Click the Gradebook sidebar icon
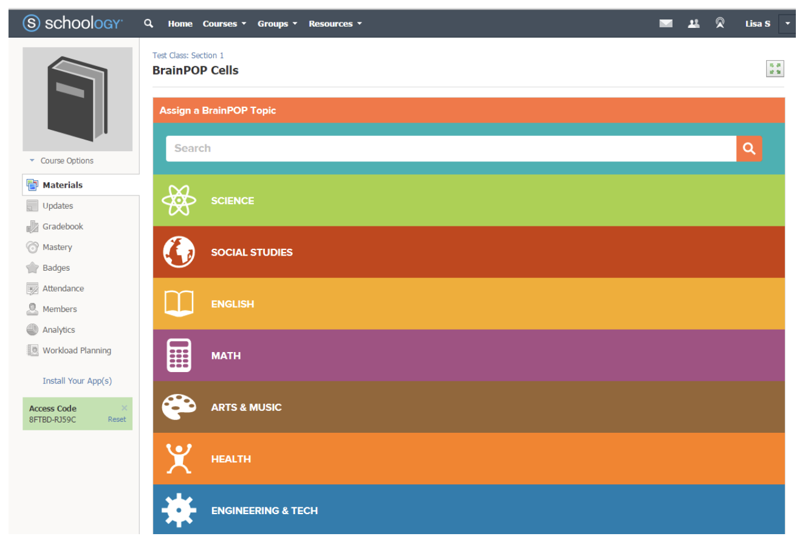Image resolution: width=808 pixels, height=556 pixels. (x=32, y=226)
